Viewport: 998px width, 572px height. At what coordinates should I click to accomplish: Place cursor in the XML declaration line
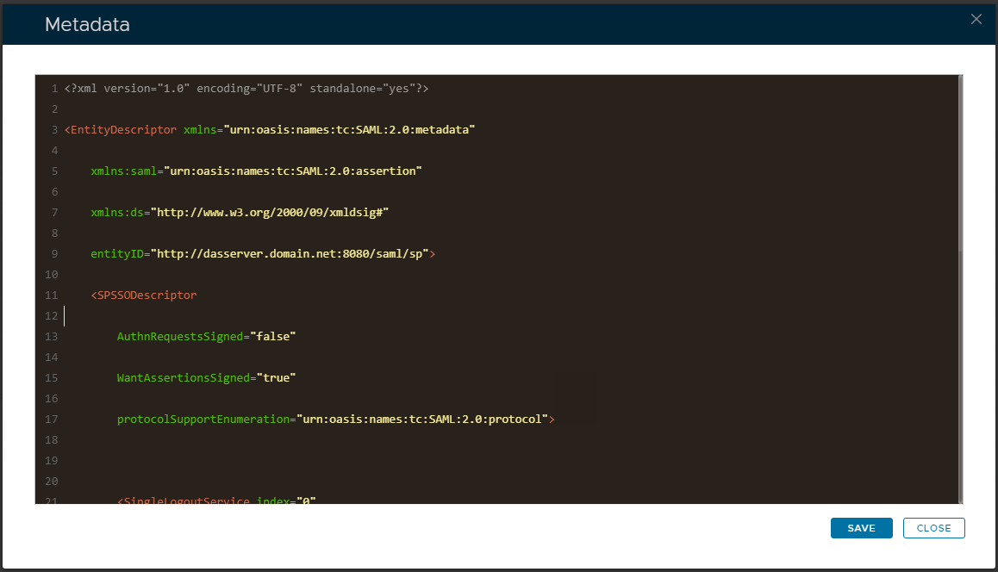click(x=246, y=89)
